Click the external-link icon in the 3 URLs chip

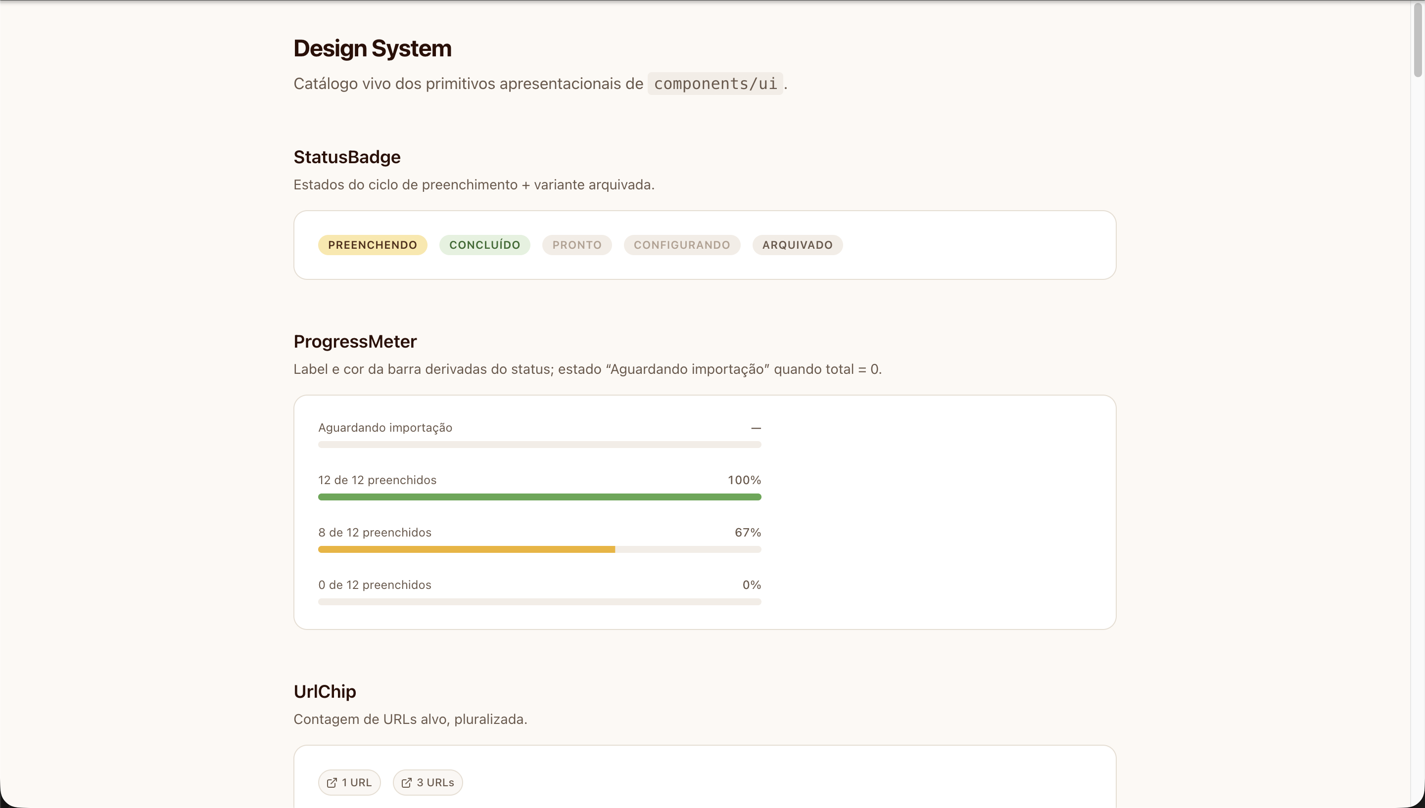(x=406, y=782)
